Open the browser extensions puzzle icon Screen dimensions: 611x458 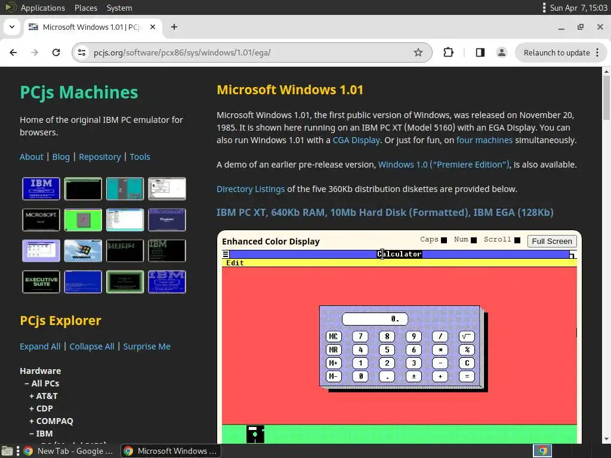449,52
